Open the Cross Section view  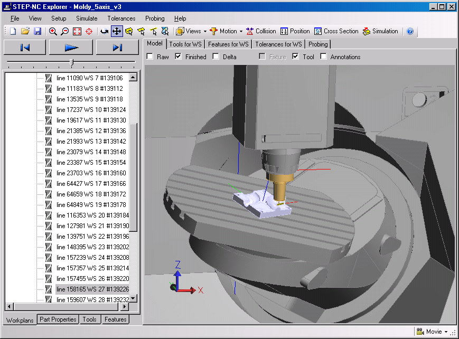[x=336, y=31]
